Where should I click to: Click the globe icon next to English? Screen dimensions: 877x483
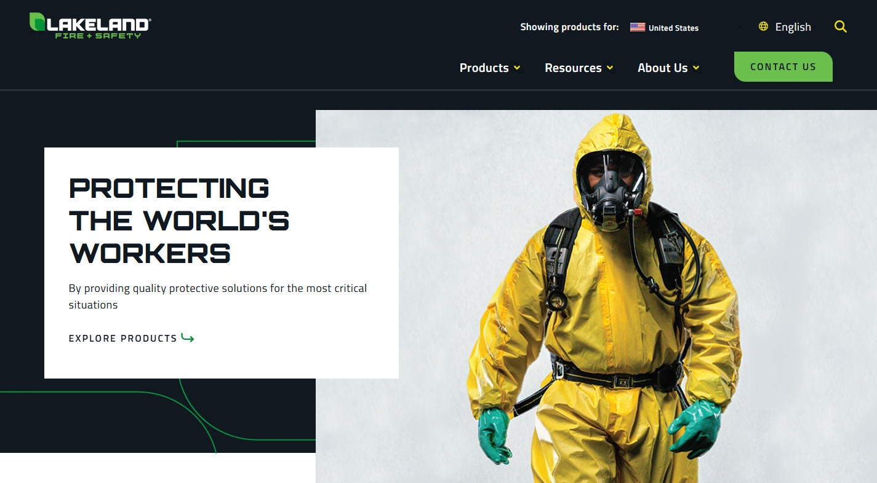click(763, 26)
